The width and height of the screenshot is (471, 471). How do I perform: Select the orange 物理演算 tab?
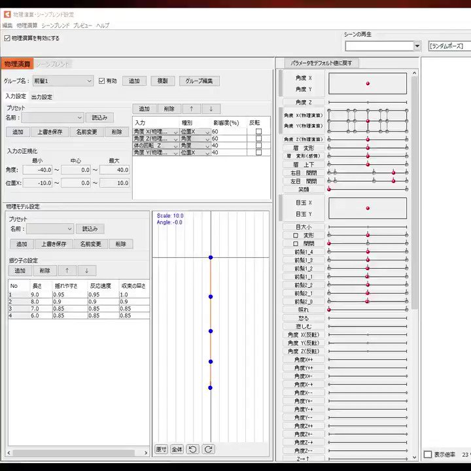17,64
